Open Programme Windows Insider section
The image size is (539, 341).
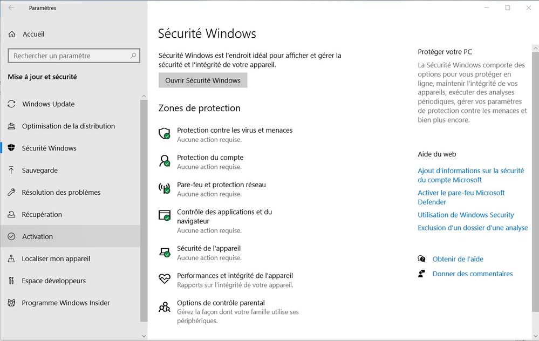[65, 303]
